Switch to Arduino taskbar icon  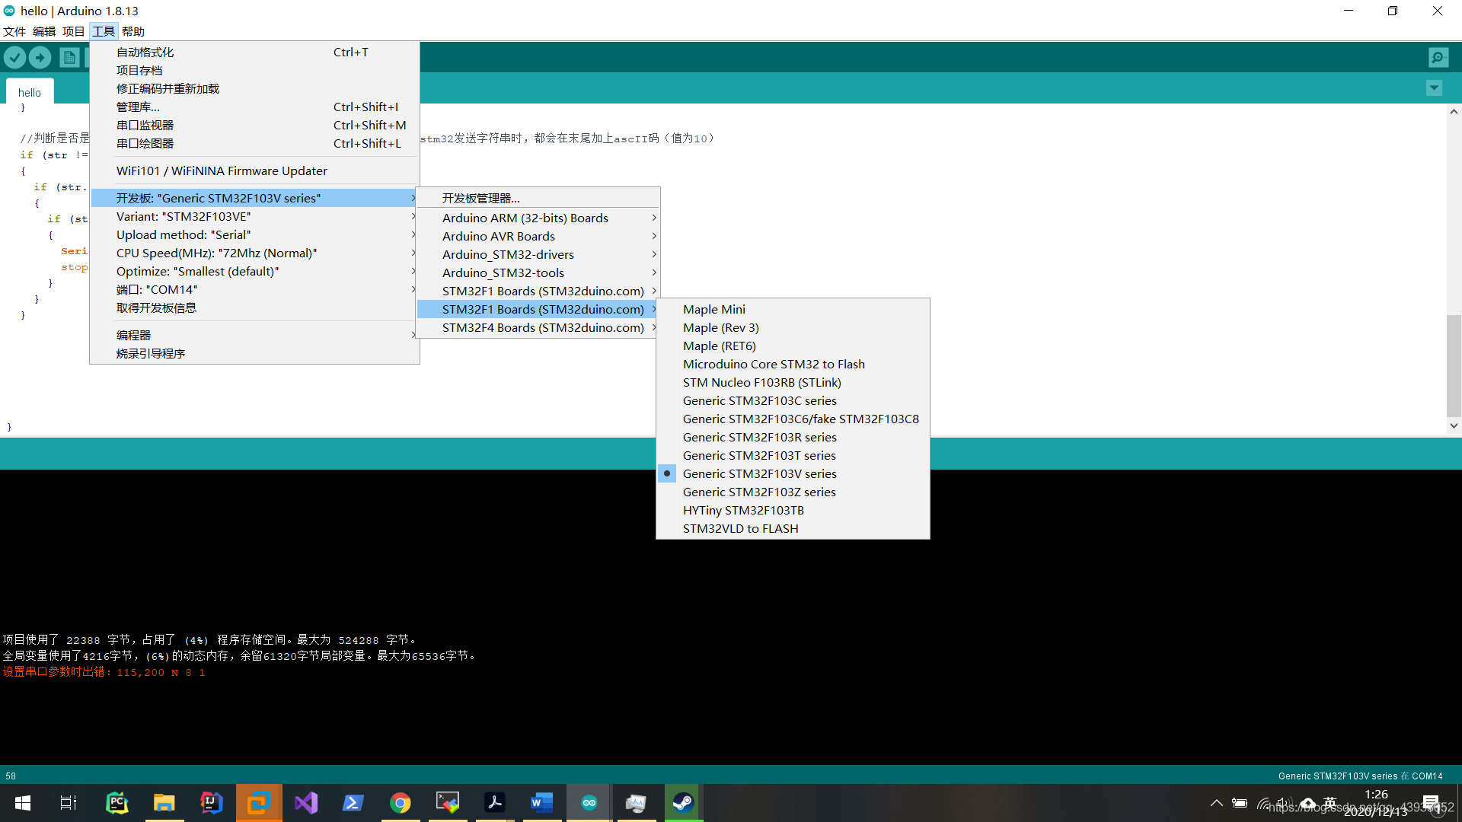tap(589, 802)
